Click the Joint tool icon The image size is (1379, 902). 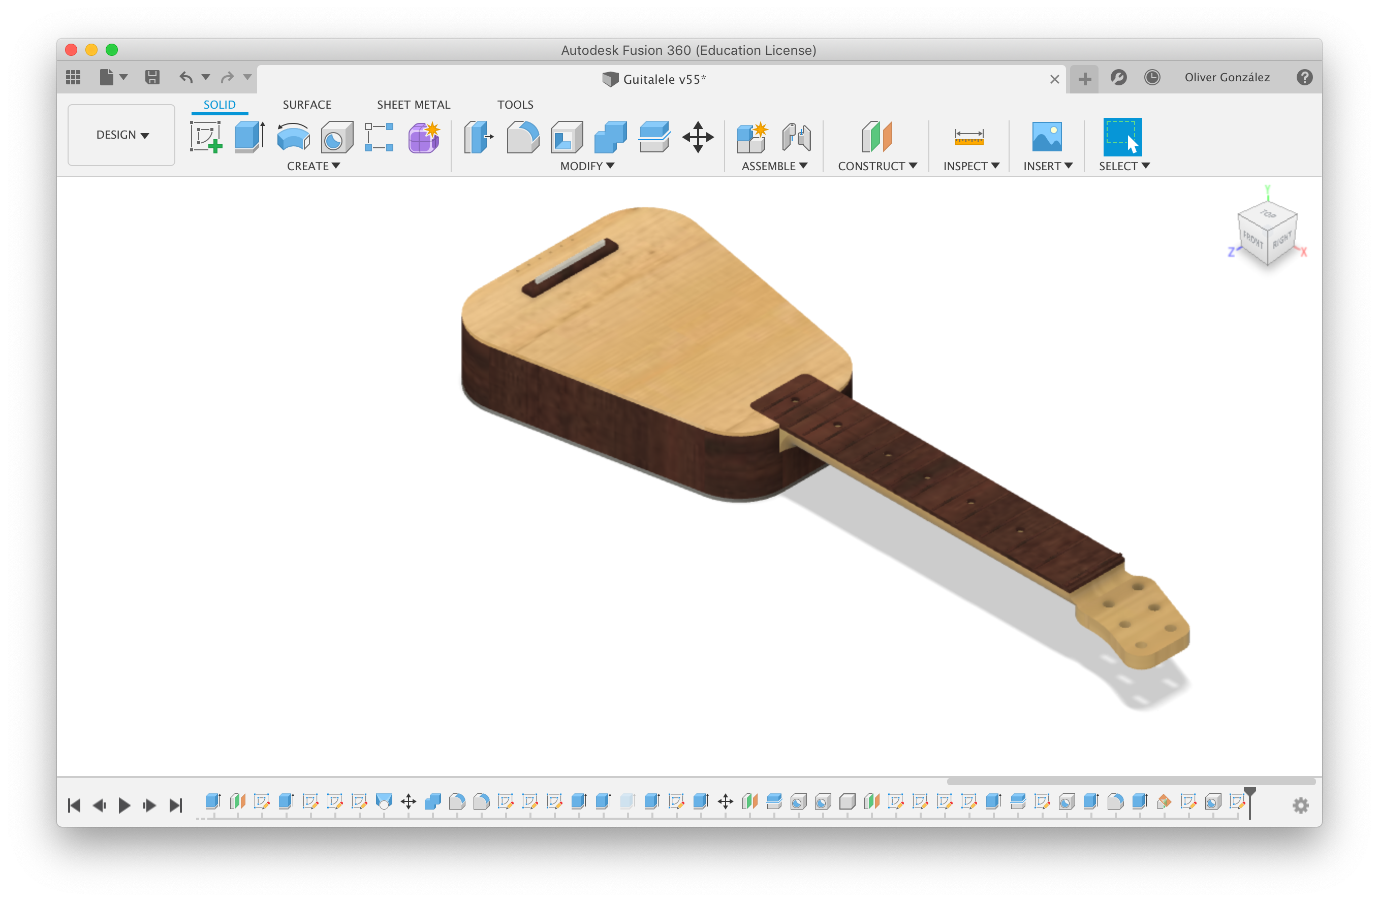[x=796, y=137]
